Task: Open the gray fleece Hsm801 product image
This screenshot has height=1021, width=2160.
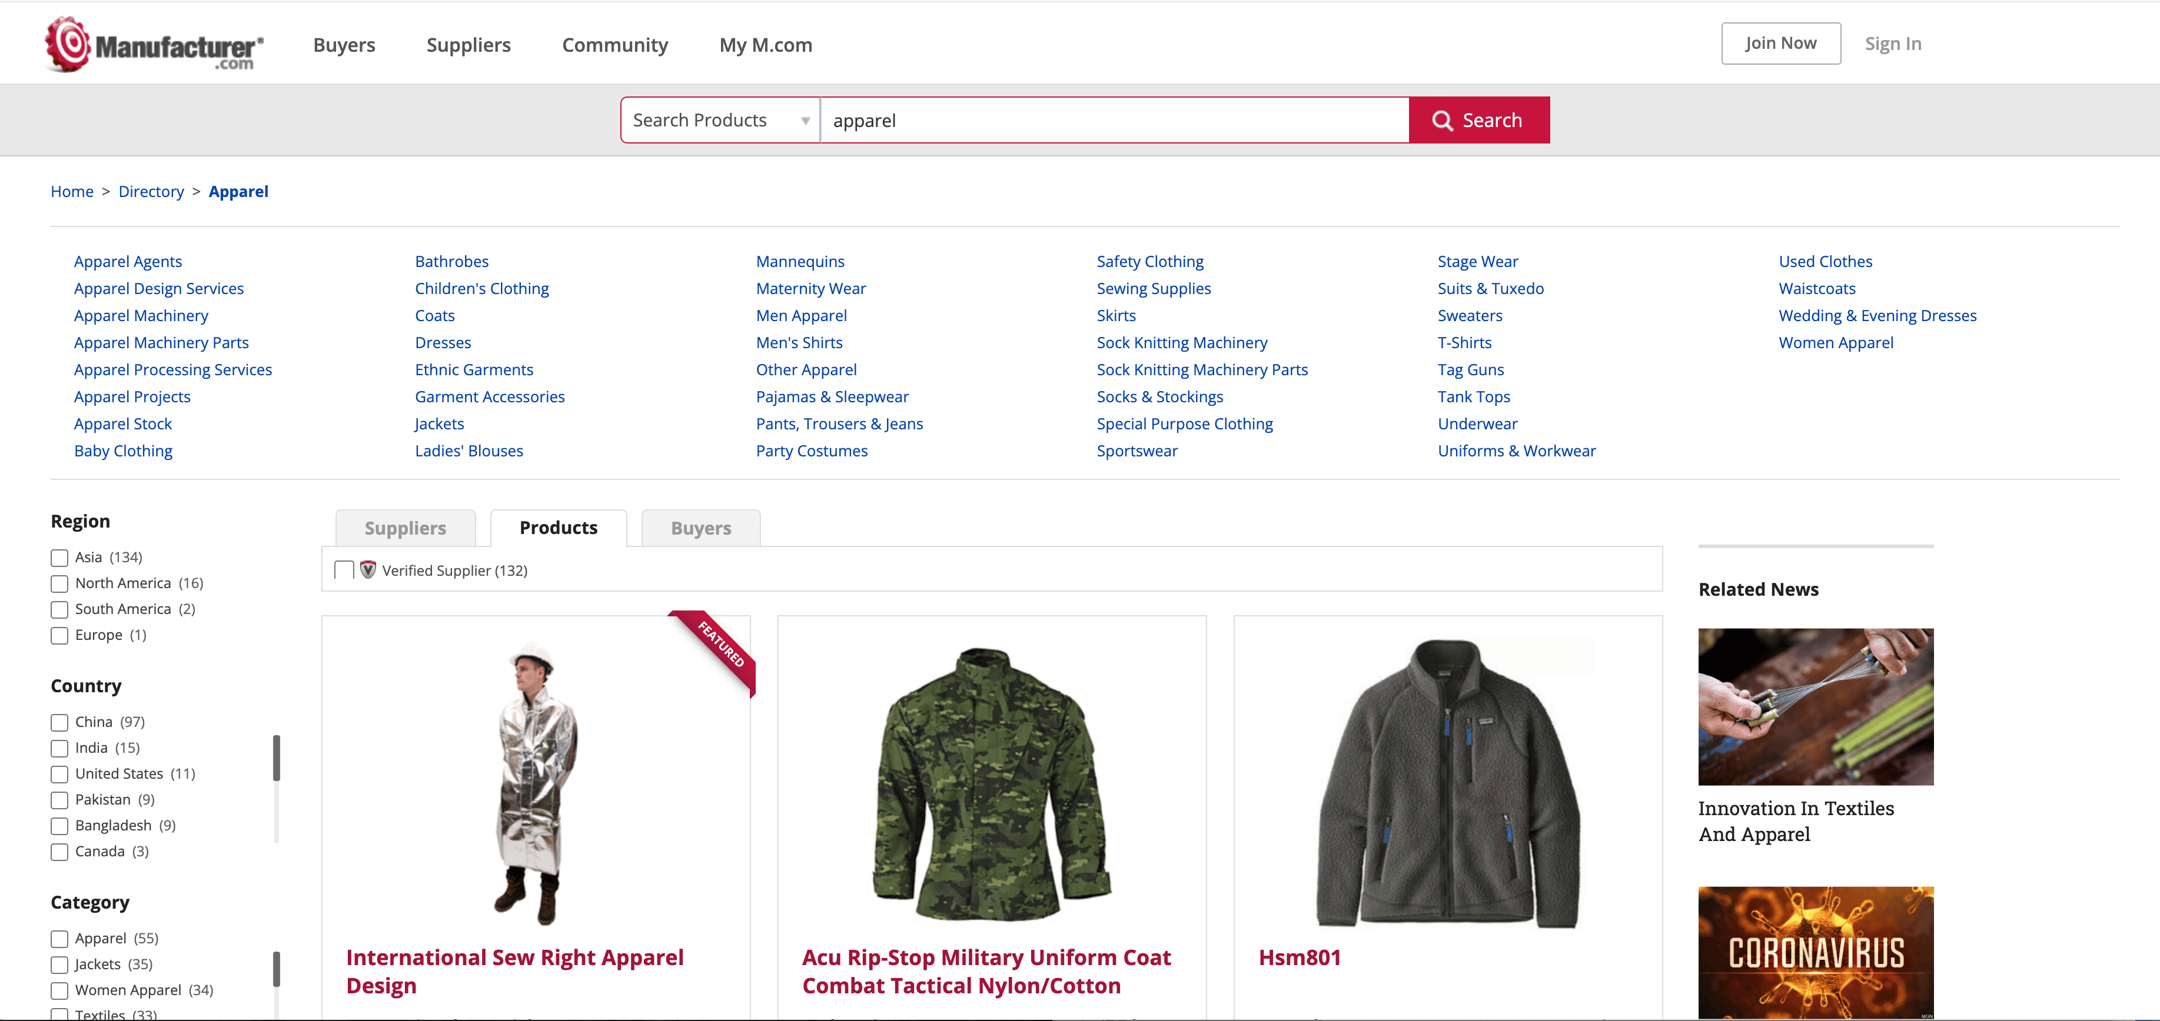Action: (x=1447, y=782)
